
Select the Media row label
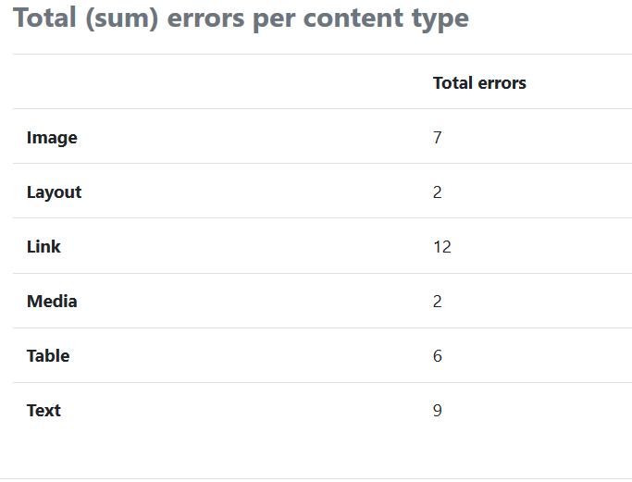(52, 302)
